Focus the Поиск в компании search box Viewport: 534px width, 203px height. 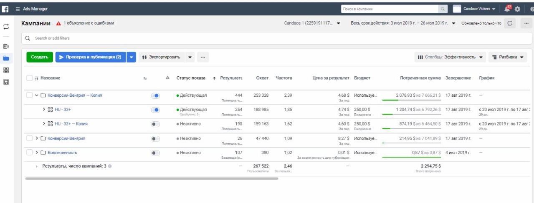[x=390, y=9]
